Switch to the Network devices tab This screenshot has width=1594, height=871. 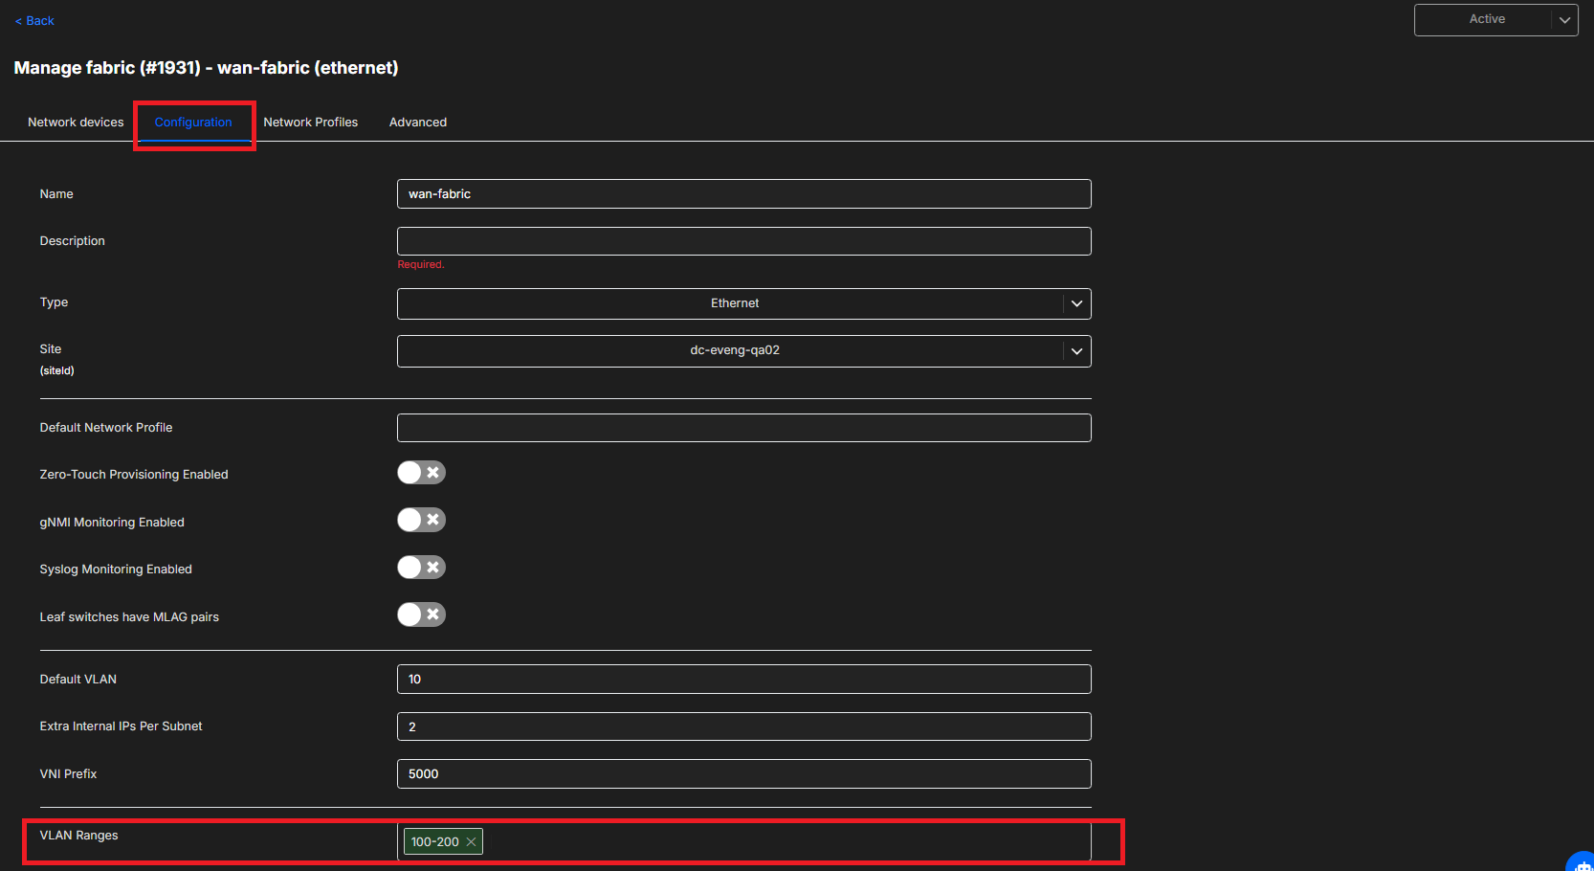click(76, 123)
